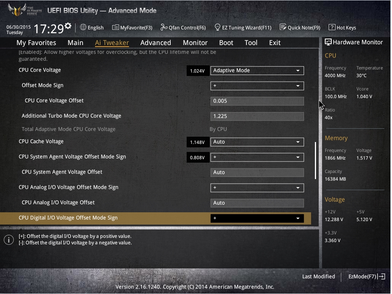392x294 pixels.
Task: Click the 40x ratio value
Action: point(329,118)
